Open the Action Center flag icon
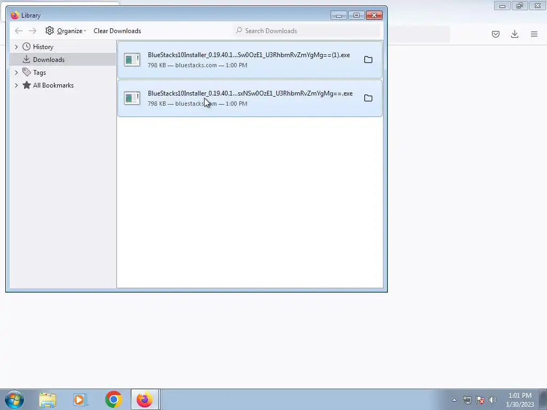 [480, 400]
